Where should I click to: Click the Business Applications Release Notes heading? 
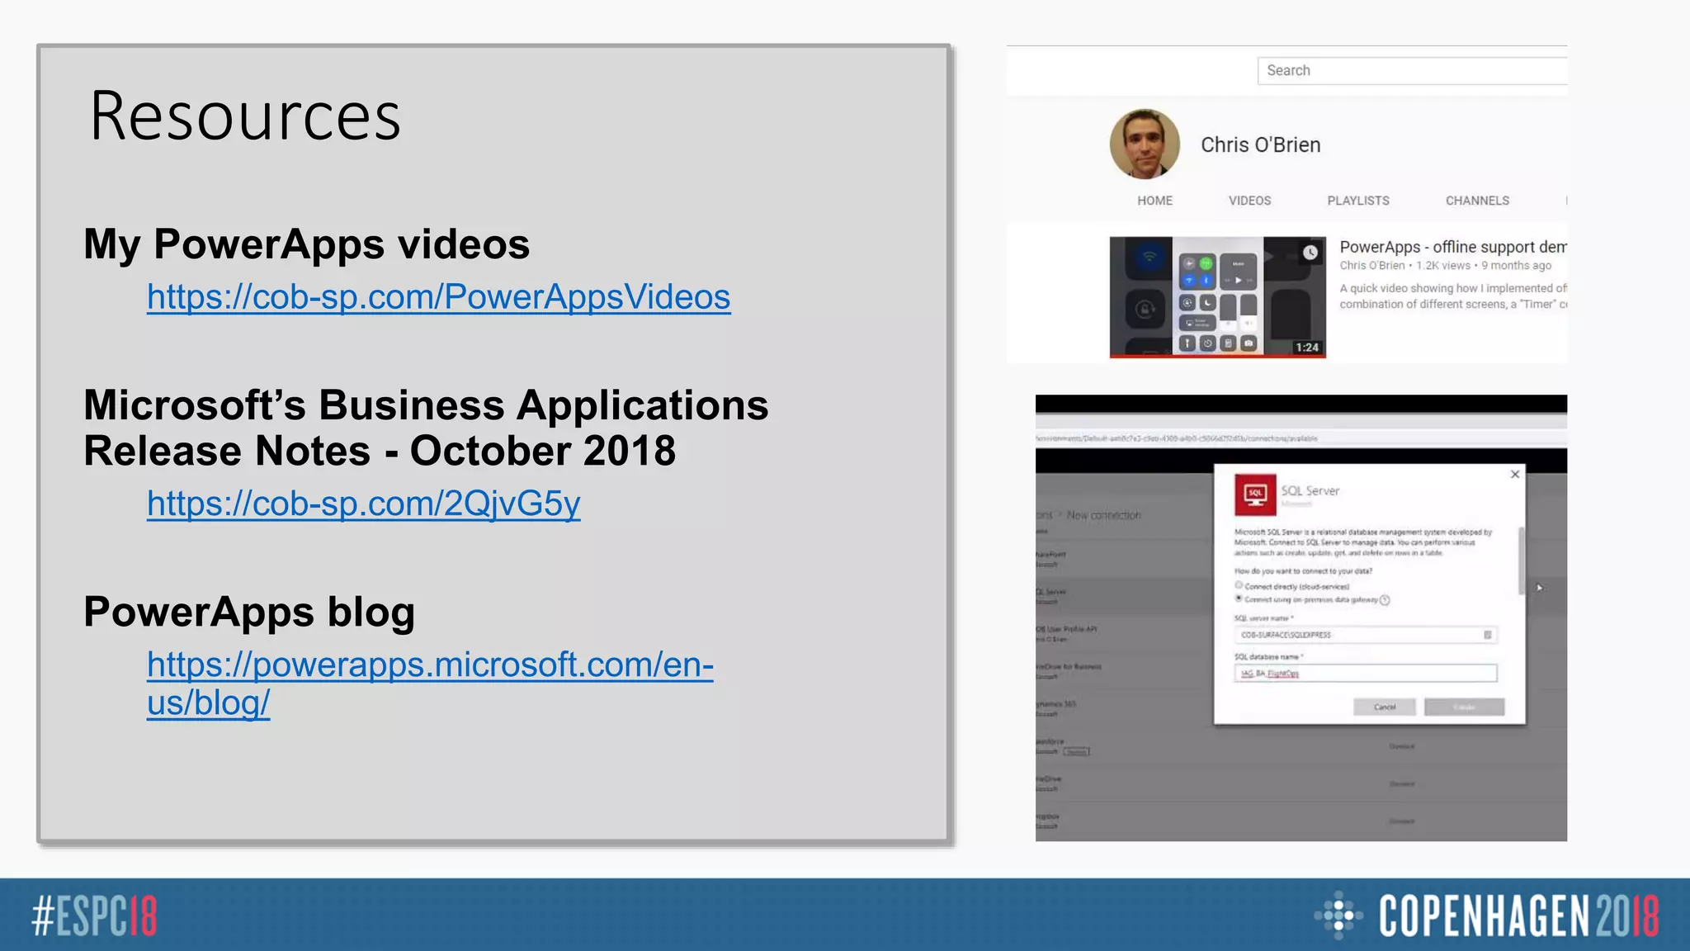(426, 428)
